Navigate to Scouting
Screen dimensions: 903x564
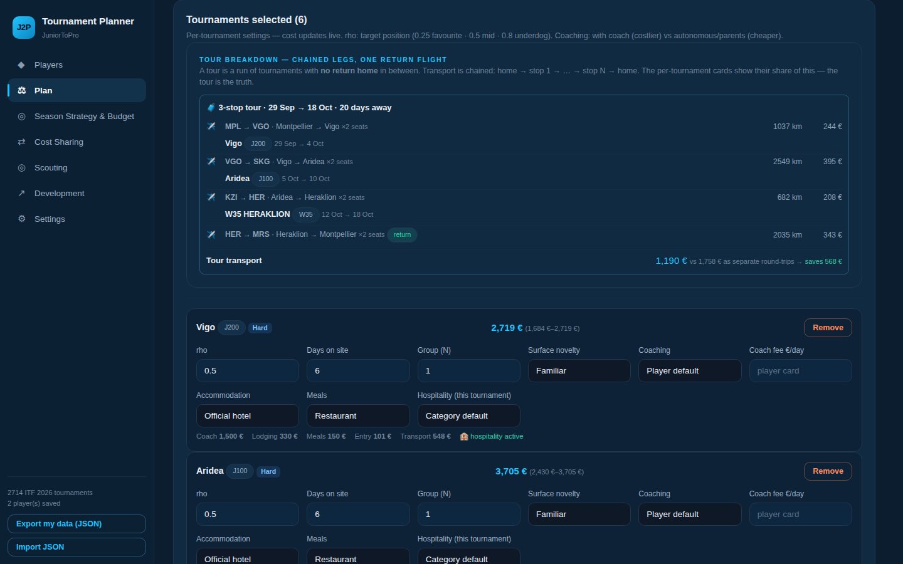(x=77, y=167)
